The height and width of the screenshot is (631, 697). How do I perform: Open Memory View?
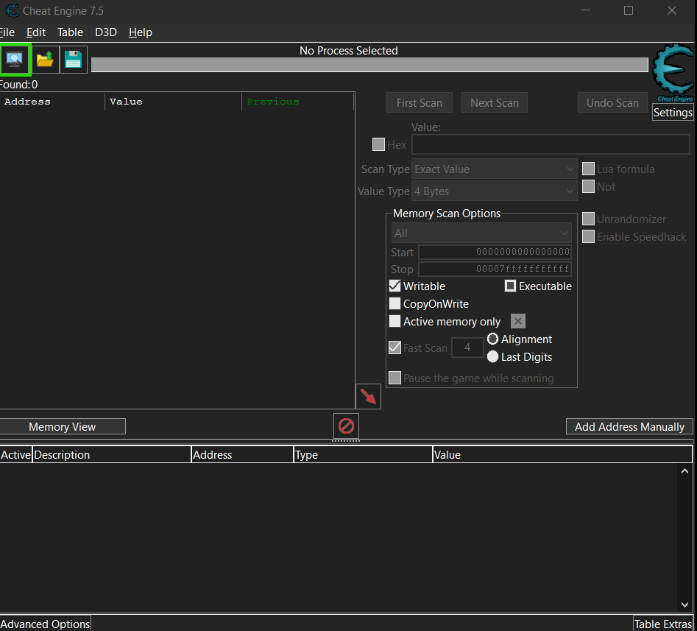coord(63,426)
